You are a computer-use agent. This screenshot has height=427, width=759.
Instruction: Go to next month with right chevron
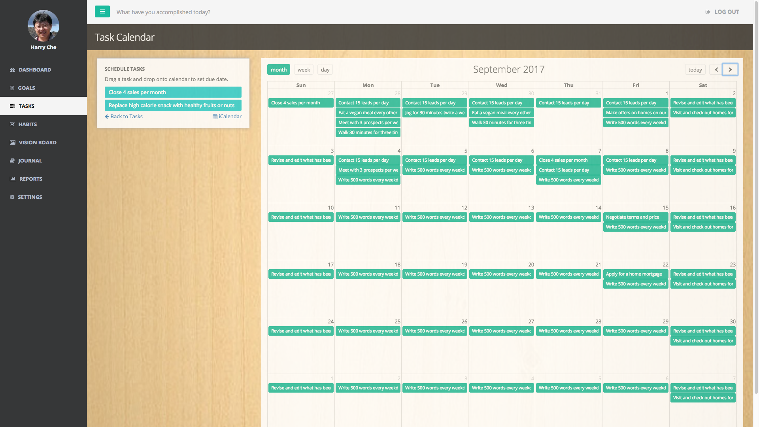tap(730, 70)
